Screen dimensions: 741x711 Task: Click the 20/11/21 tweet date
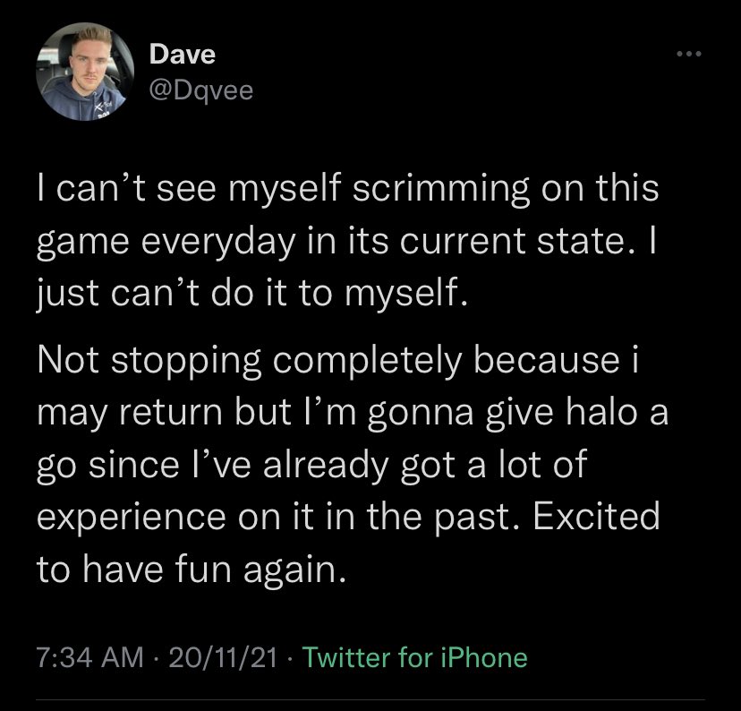227,658
